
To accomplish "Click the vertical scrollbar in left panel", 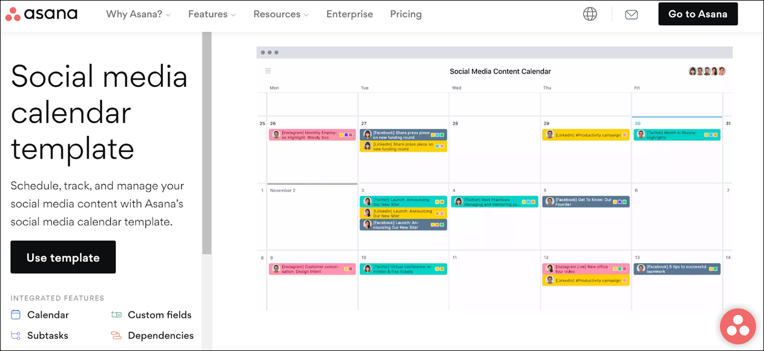I will (206, 145).
